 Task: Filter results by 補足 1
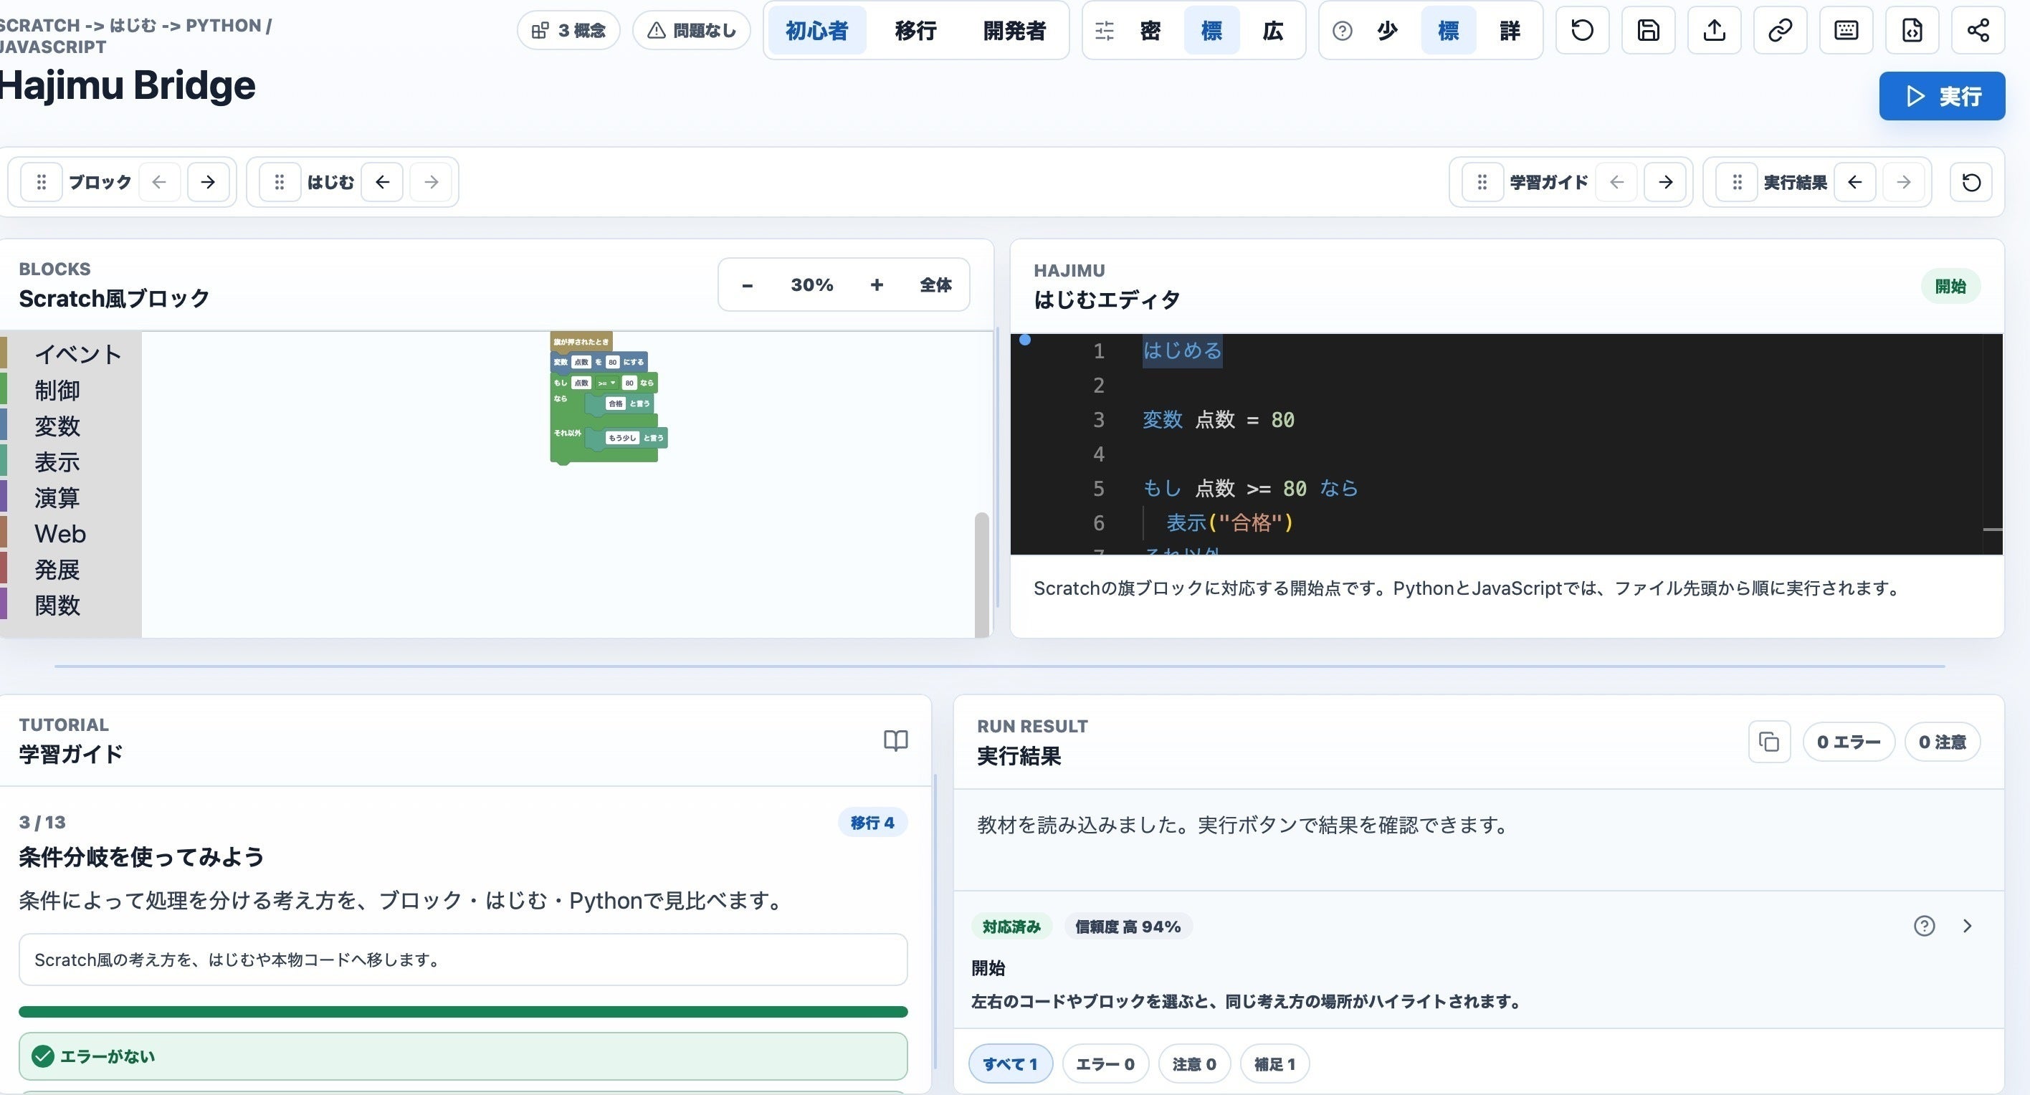(1274, 1063)
